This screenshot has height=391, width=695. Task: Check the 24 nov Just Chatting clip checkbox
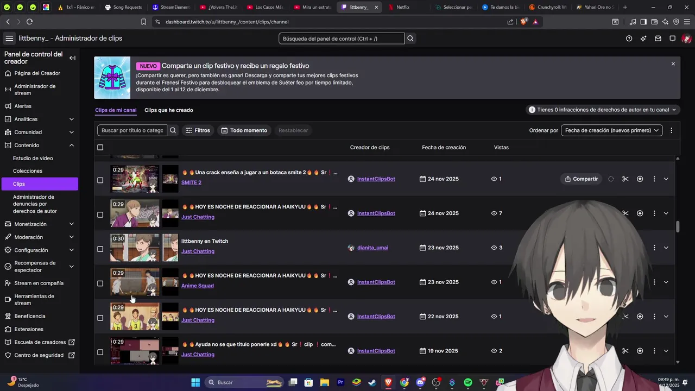100,215
